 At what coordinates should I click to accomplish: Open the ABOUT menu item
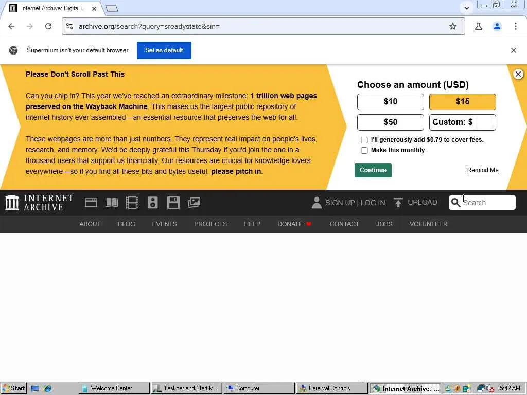click(90, 224)
